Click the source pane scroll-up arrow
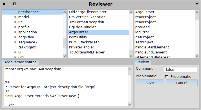 (130, 69)
